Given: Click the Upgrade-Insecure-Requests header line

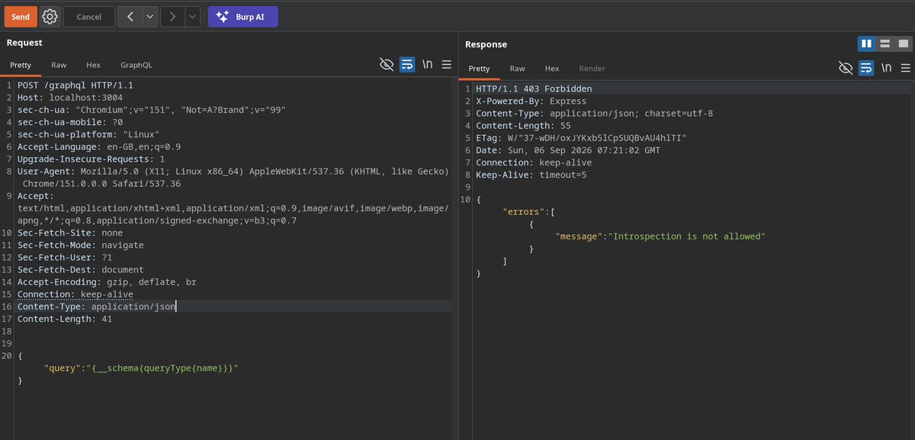Looking at the screenshot, I should (x=91, y=159).
